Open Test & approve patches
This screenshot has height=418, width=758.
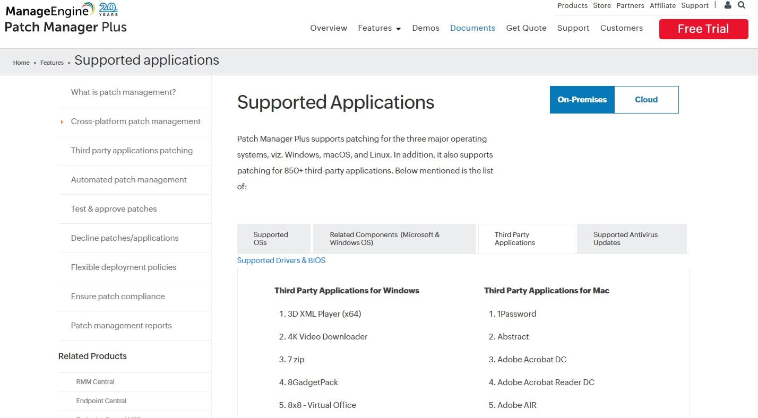pos(114,209)
